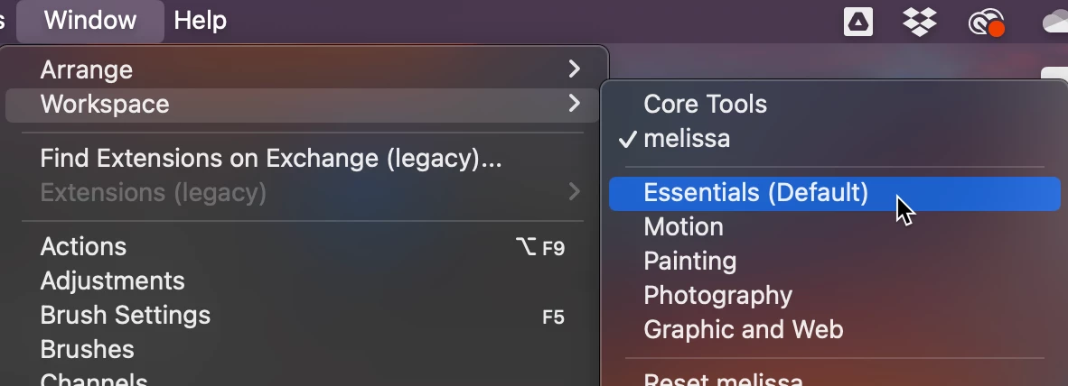1068x386 pixels.
Task: Choose Graphic and Web workspace
Action: click(743, 330)
